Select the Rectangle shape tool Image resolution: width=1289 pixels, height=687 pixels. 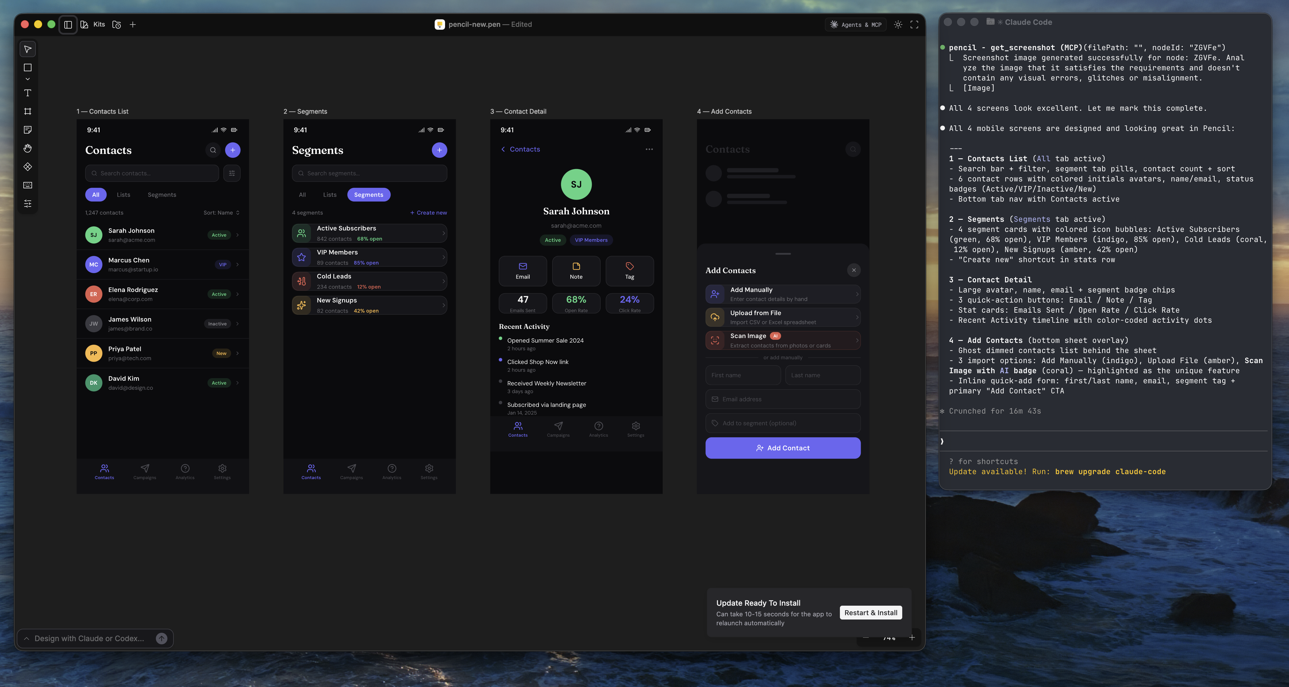click(x=27, y=67)
